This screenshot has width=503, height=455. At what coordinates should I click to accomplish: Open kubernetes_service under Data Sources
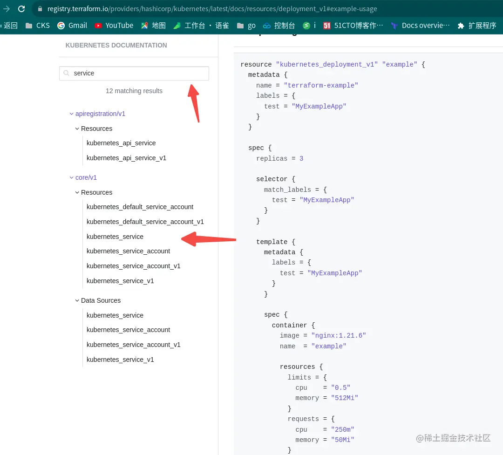click(115, 315)
